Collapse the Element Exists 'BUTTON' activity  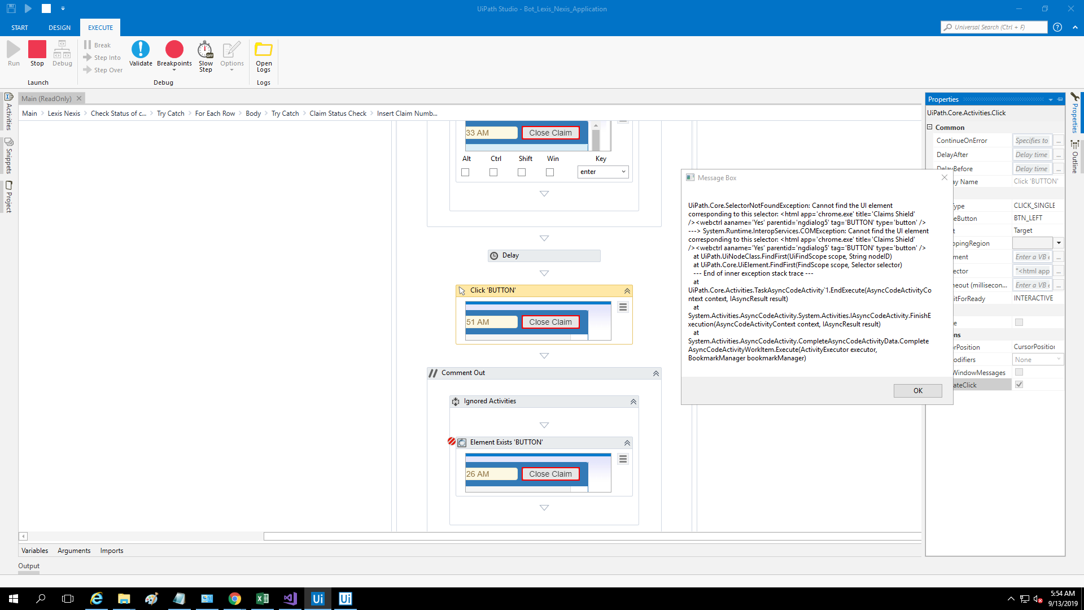pyautogui.click(x=627, y=443)
